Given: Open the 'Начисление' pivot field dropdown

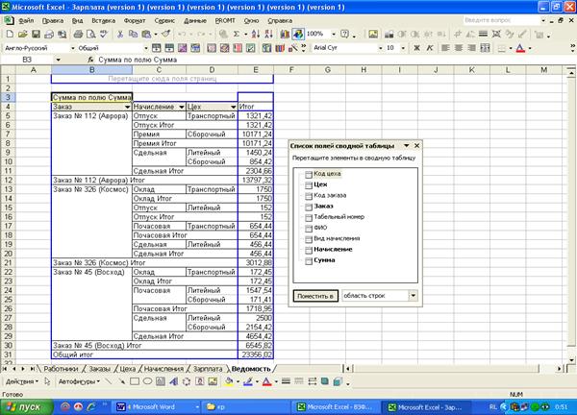Looking at the screenshot, I should click(x=180, y=107).
